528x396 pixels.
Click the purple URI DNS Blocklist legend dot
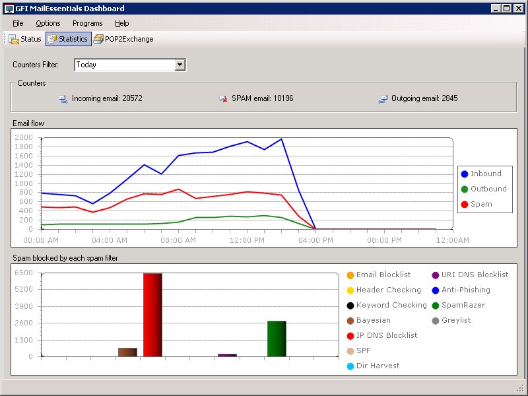point(436,275)
